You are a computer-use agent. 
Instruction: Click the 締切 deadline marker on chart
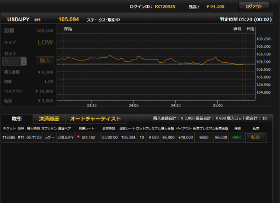(237, 29)
